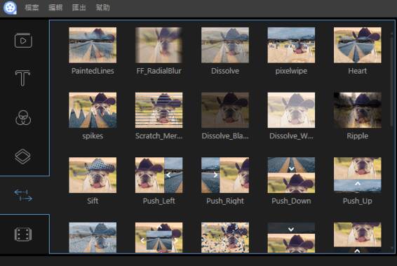Select the pixelwipe transition thumbnail
This screenshot has width=397, height=266.
point(291,45)
